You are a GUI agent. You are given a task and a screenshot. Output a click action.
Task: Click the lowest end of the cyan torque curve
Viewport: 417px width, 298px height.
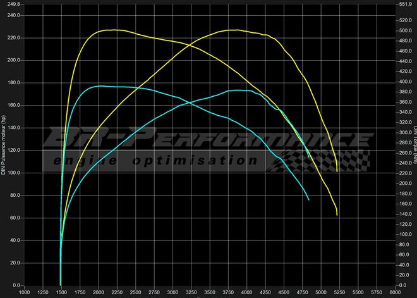point(308,199)
